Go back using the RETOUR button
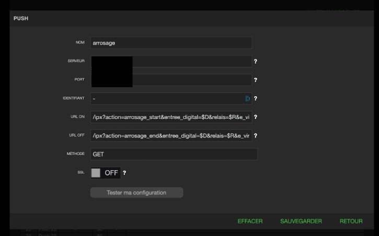This screenshot has width=379, height=236. (x=351, y=221)
